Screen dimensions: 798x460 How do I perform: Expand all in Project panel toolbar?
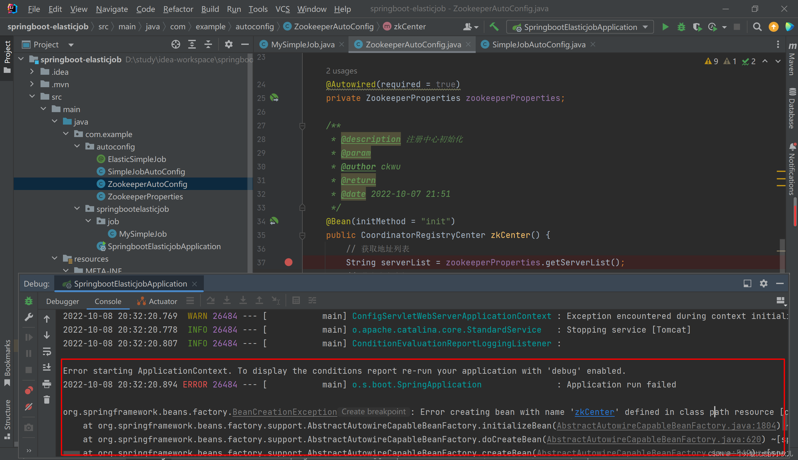[192, 45]
